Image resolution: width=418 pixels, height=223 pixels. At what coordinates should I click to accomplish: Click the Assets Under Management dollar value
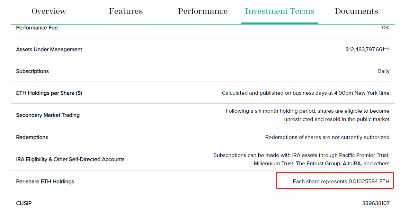(x=365, y=49)
